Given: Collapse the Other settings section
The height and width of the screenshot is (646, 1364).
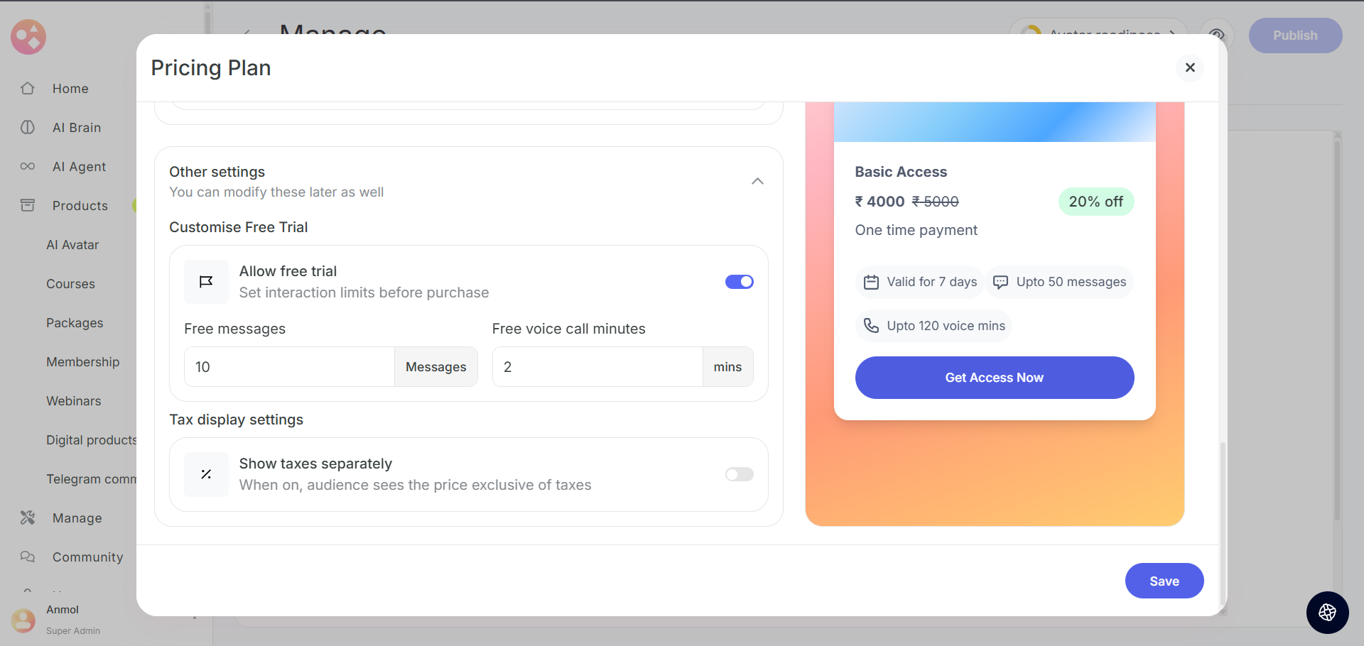Looking at the screenshot, I should (757, 182).
